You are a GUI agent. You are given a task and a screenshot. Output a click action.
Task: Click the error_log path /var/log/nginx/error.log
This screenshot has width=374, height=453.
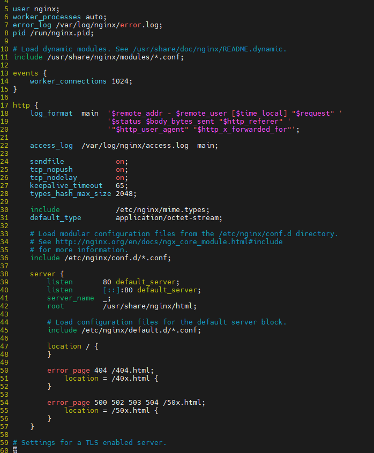point(107,25)
